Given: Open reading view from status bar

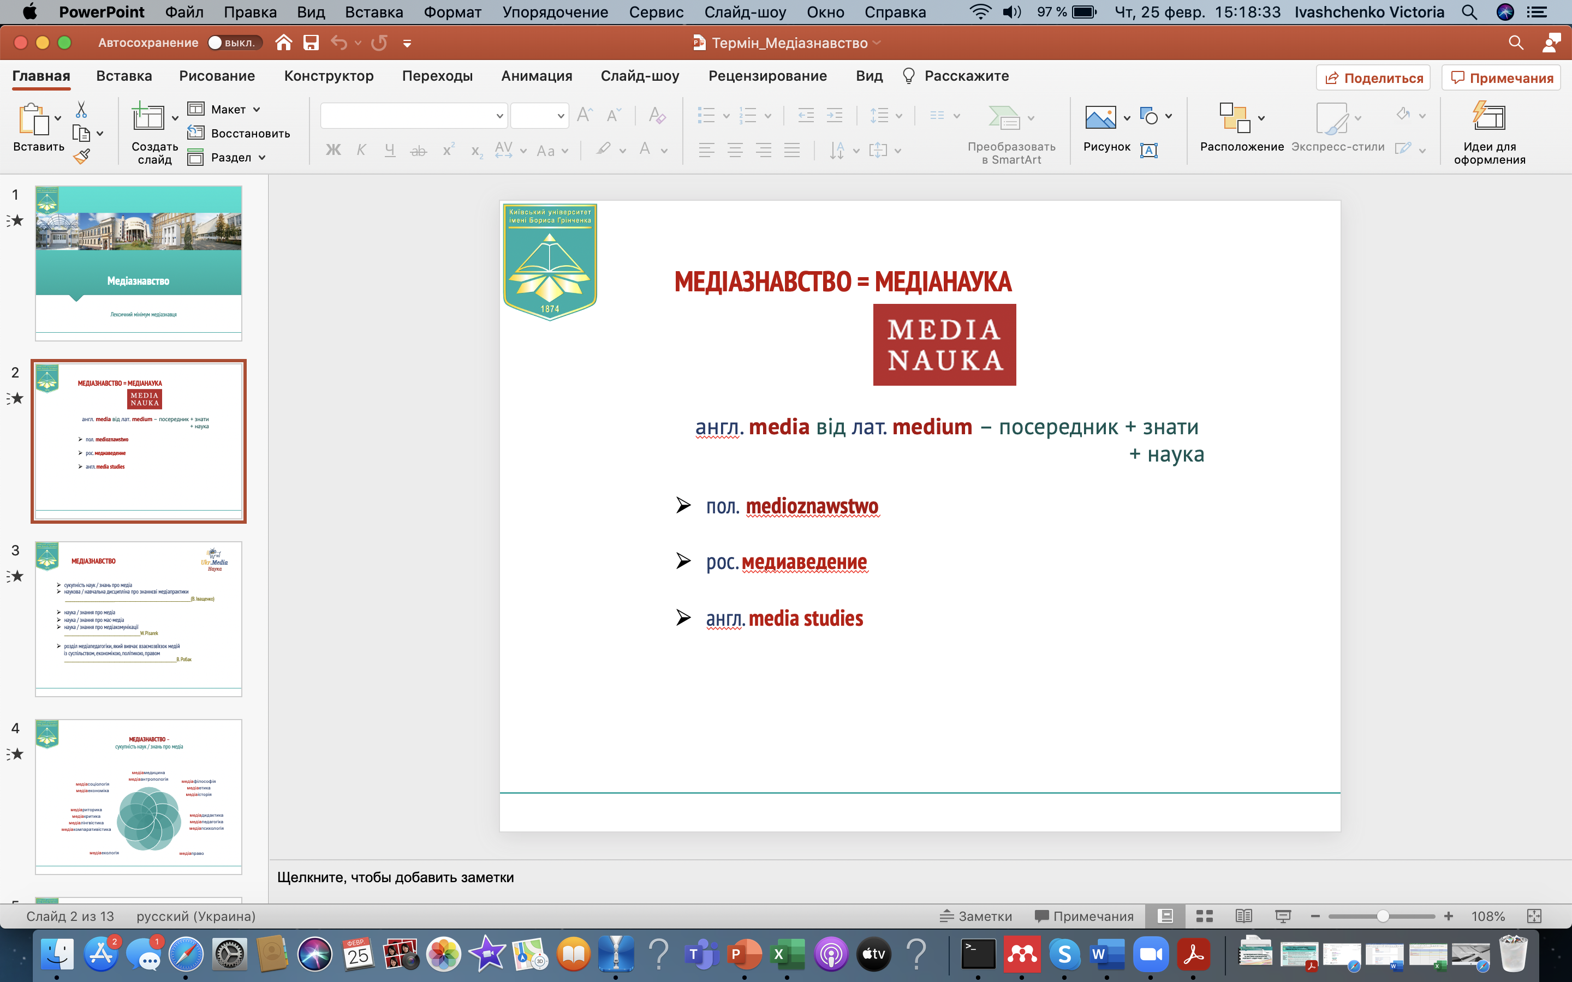Looking at the screenshot, I should pos(1243,916).
